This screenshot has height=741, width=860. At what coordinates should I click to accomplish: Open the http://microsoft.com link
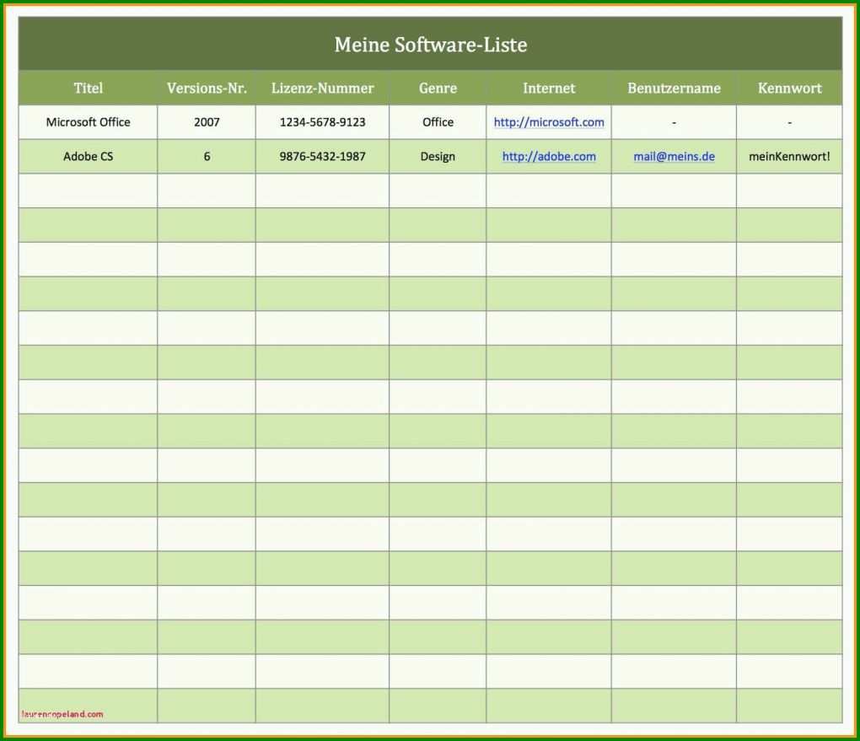(549, 122)
